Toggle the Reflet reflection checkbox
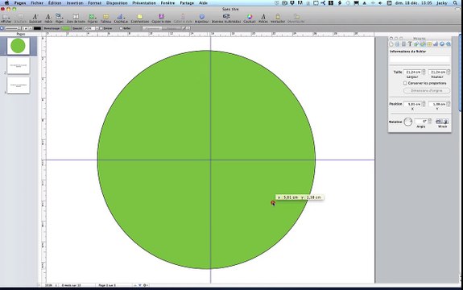463x290 pixels. (x=121, y=28)
